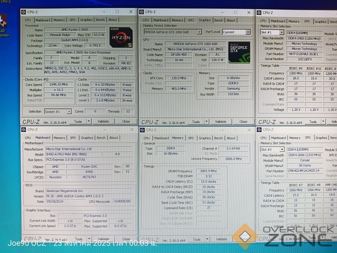Minimize the Ryzen 5 2600 CPU window

click(x=104, y=12)
